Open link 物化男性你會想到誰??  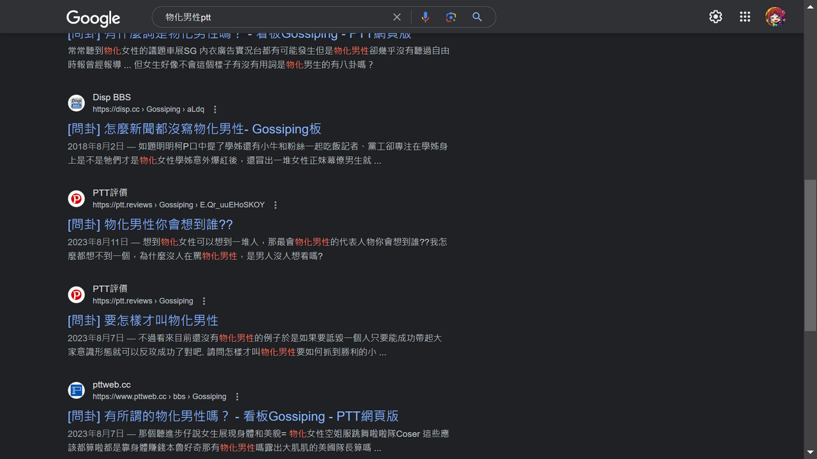coord(151,224)
